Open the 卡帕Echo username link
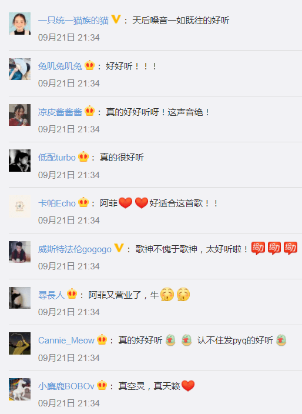 57,203
